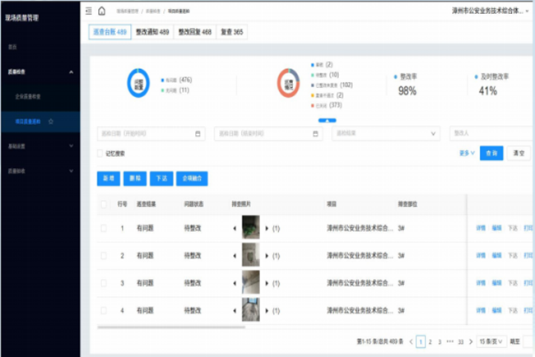
Task: Open the inspection result dropdown filter
Action: point(386,133)
